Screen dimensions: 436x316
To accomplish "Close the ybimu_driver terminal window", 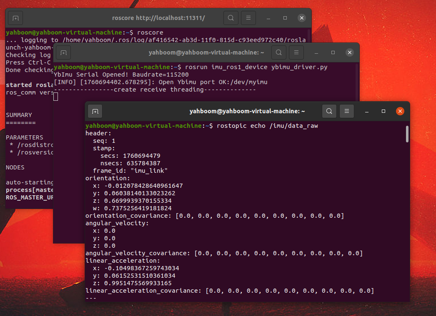I will (x=350, y=52).
